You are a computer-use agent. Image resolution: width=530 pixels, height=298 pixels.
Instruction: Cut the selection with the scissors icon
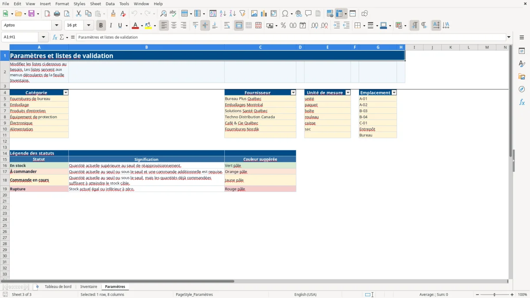(x=79, y=14)
